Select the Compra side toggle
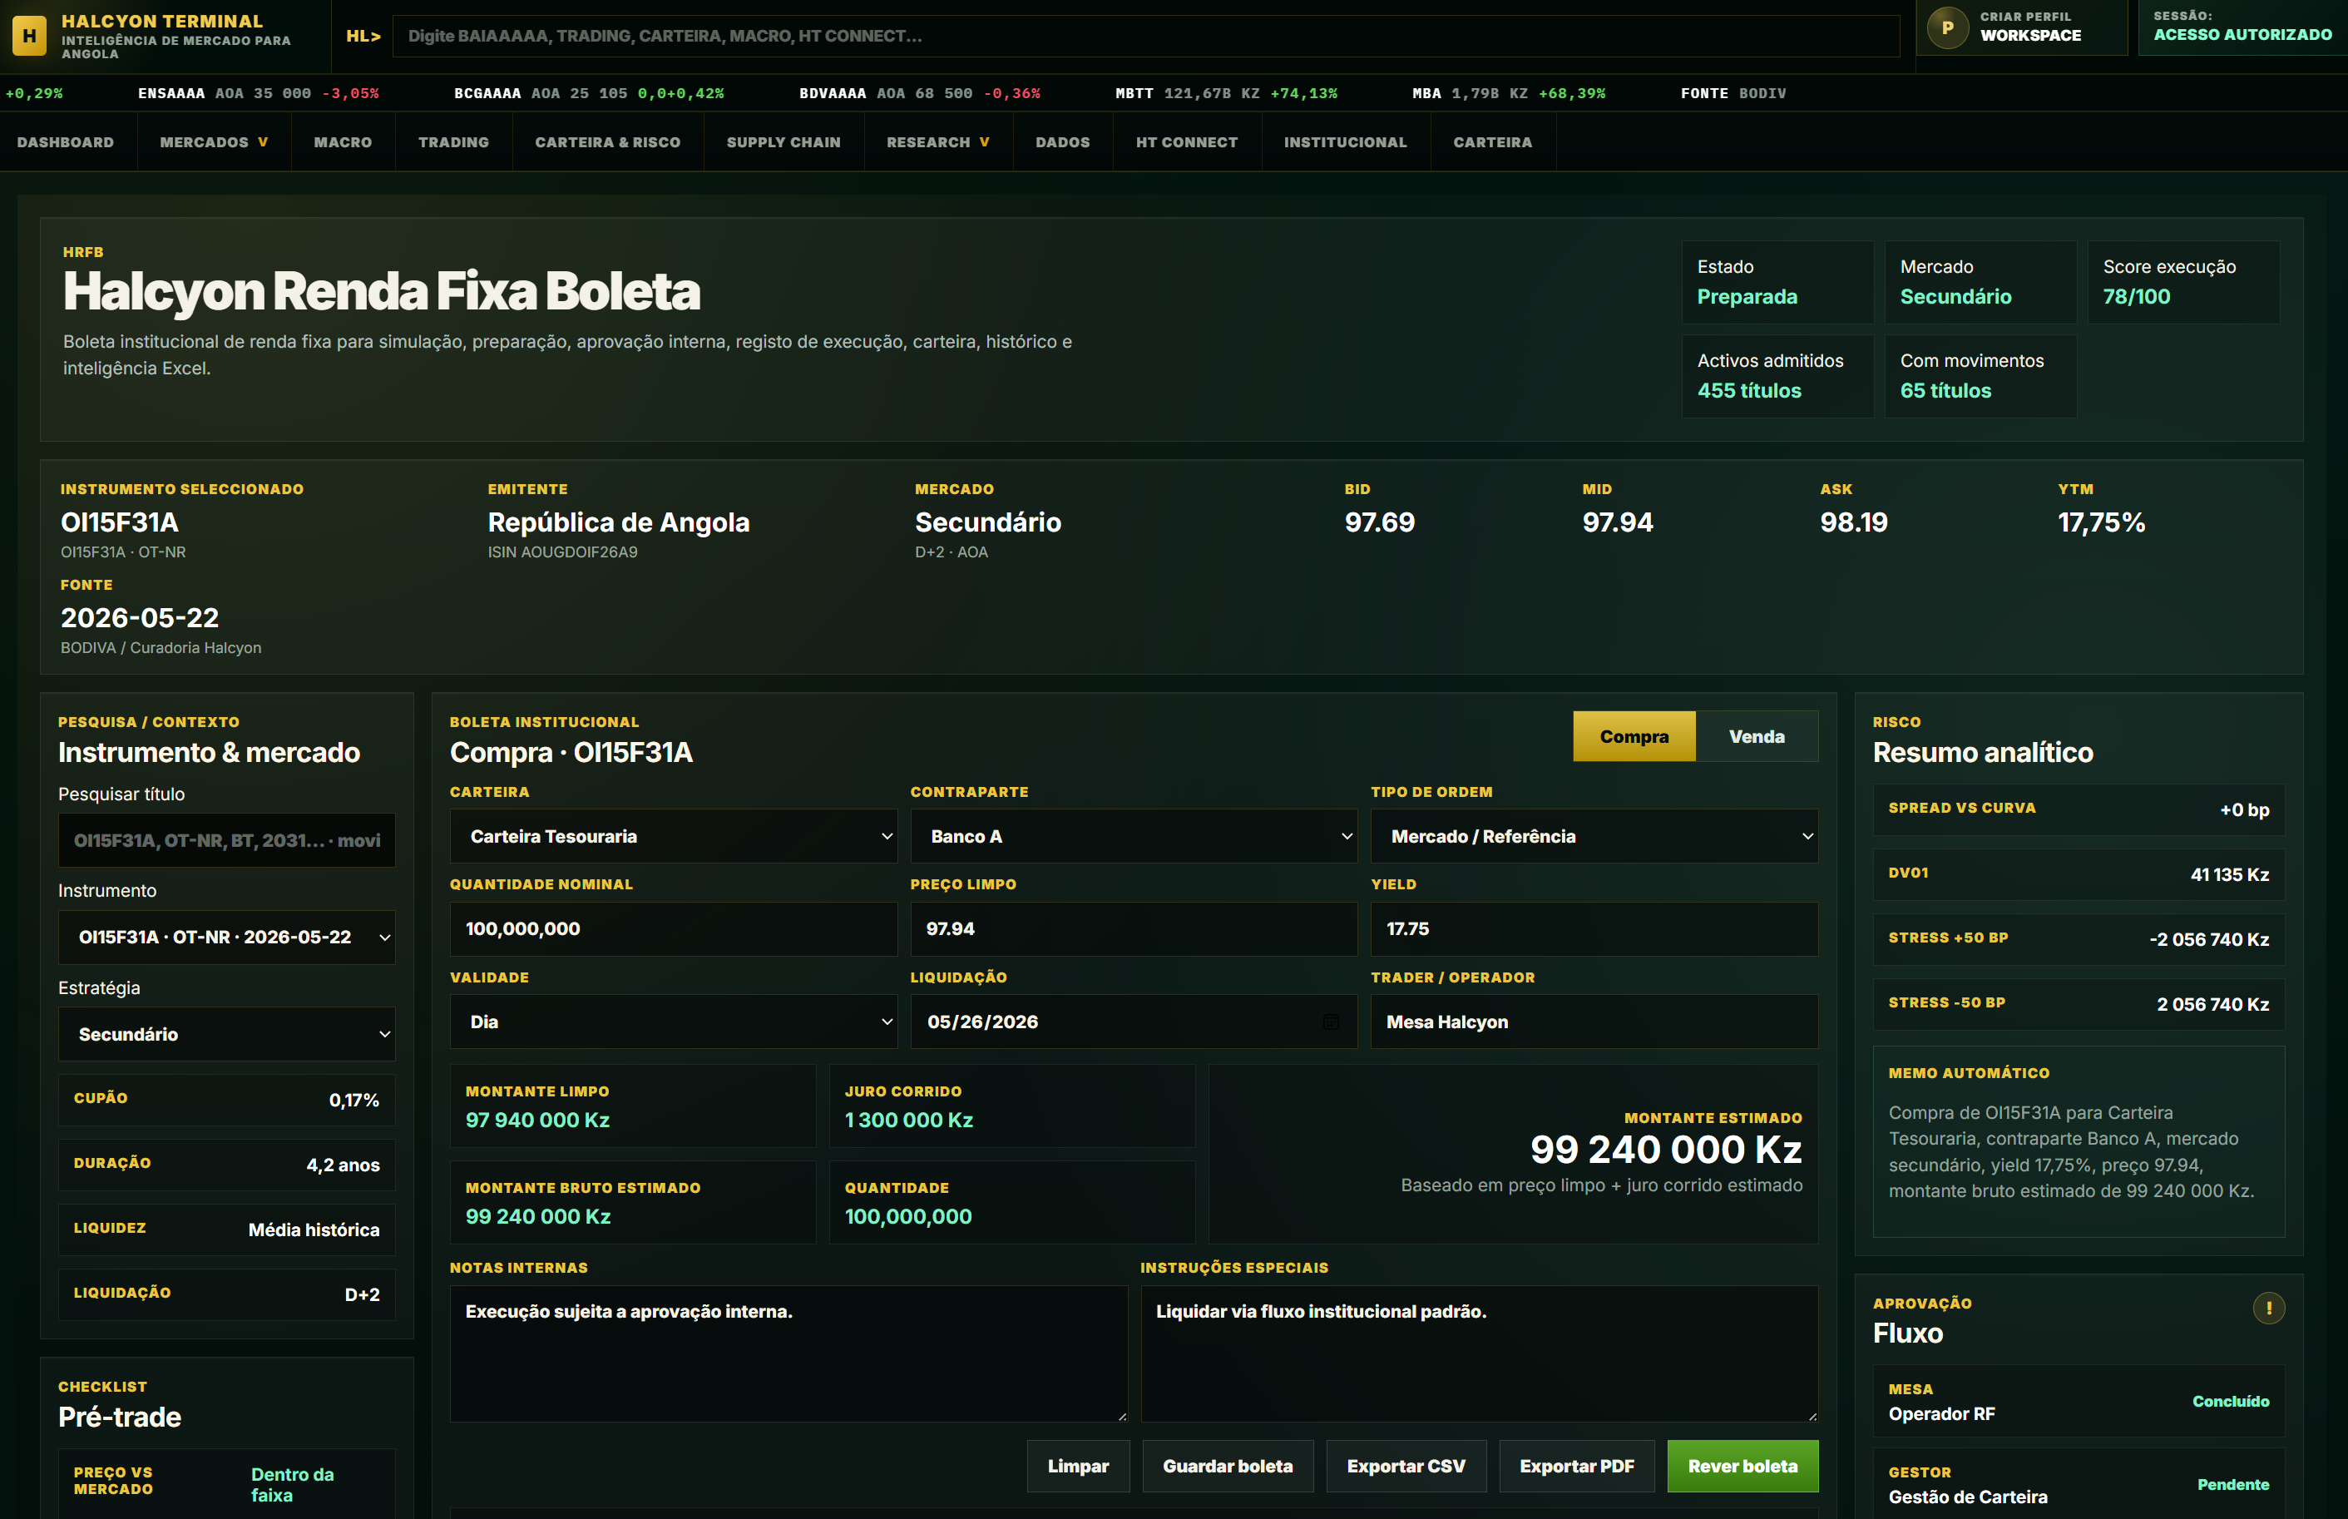 click(x=1634, y=737)
